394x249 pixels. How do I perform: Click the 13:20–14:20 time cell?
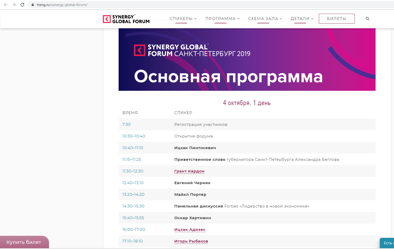click(133, 195)
